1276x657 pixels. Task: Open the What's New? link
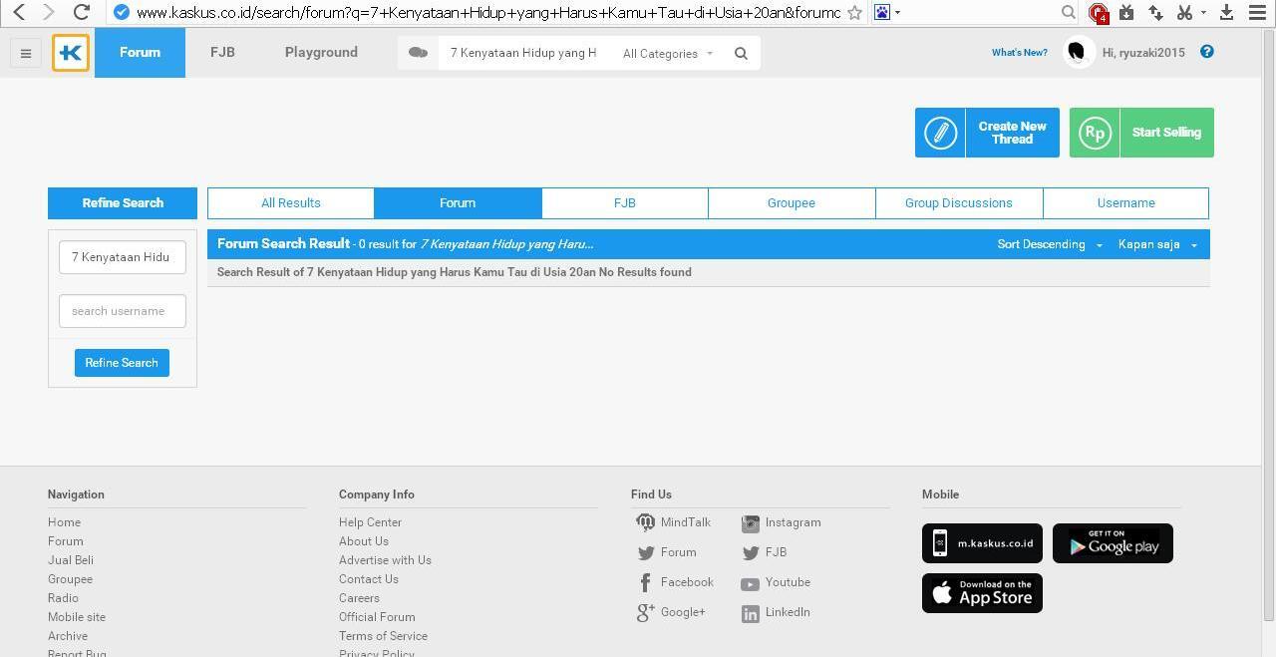[1019, 53]
